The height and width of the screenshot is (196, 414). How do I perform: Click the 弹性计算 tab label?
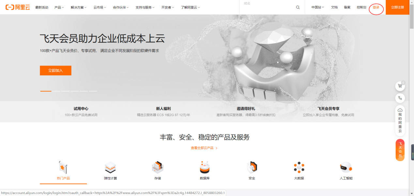tap(110, 178)
